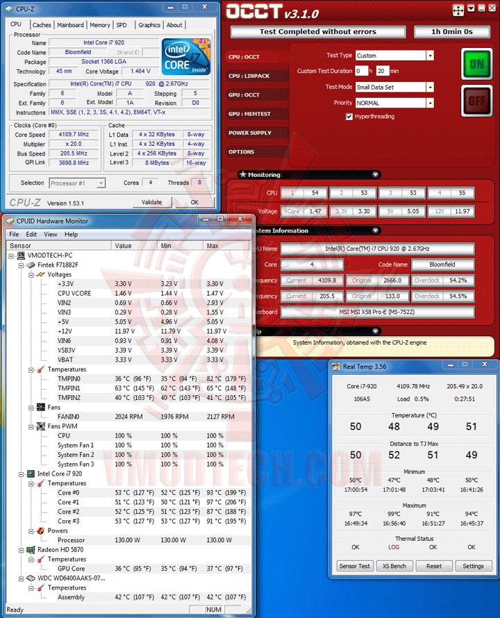Click the WDC WD6400AAKS hard drive icon
The width and height of the screenshot is (500, 618).
coord(31,578)
